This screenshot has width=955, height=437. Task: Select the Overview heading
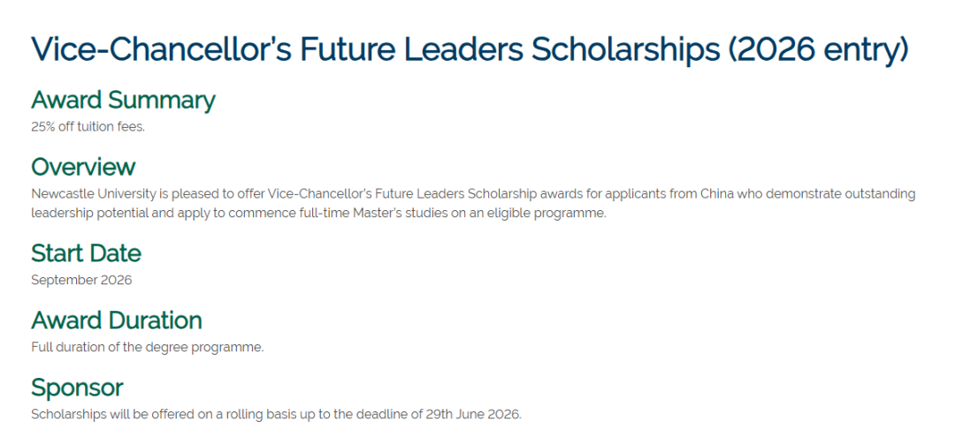(83, 167)
